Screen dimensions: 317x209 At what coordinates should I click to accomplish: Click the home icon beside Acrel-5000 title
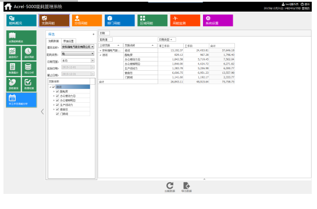coord(8,6)
